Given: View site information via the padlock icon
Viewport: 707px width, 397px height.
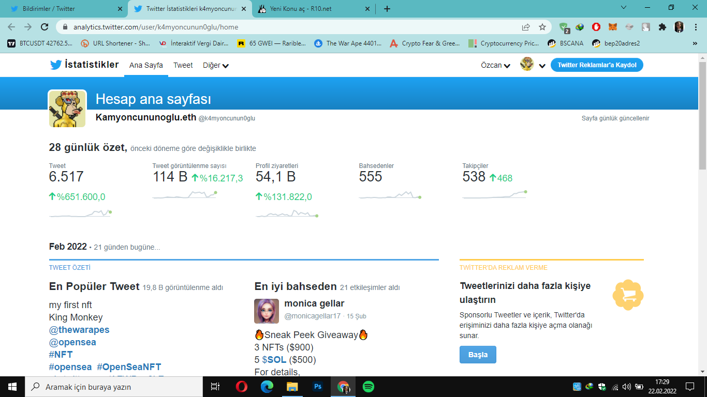Looking at the screenshot, I should pos(65,27).
